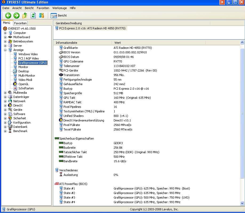
Task: Click the Gerätebeschreibung column header
Action: [132, 23]
